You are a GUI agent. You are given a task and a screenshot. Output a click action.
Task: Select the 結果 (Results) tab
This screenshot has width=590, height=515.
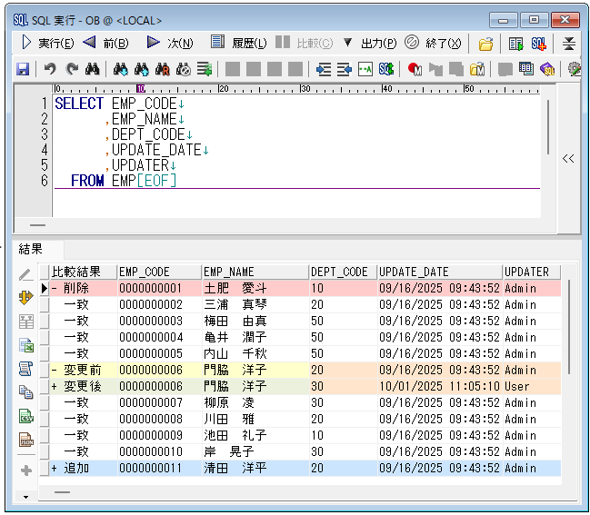(31, 248)
